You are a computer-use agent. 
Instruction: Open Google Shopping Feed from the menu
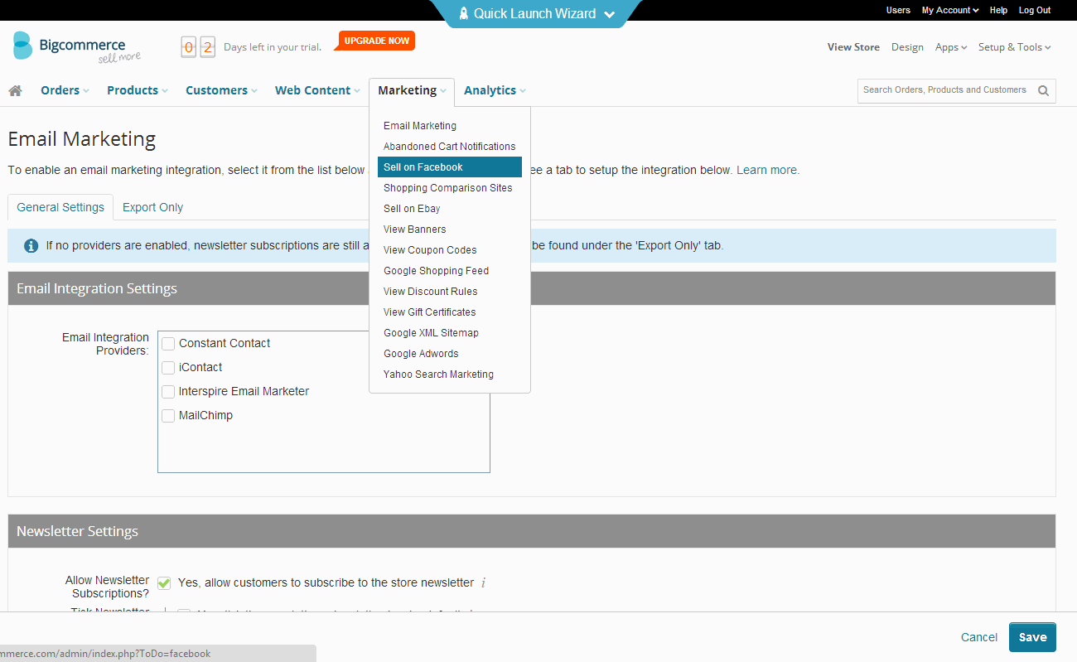click(x=436, y=270)
